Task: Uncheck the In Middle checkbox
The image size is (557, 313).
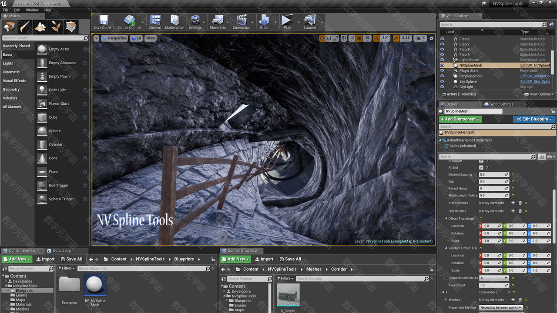Action: (481, 161)
